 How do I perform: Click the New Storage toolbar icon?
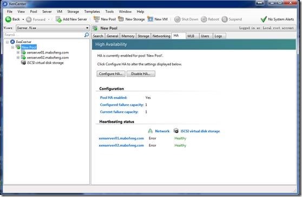point(121,19)
